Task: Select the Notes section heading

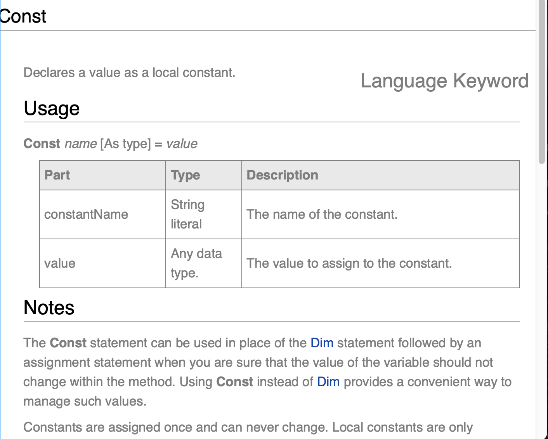Action: point(49,308)
